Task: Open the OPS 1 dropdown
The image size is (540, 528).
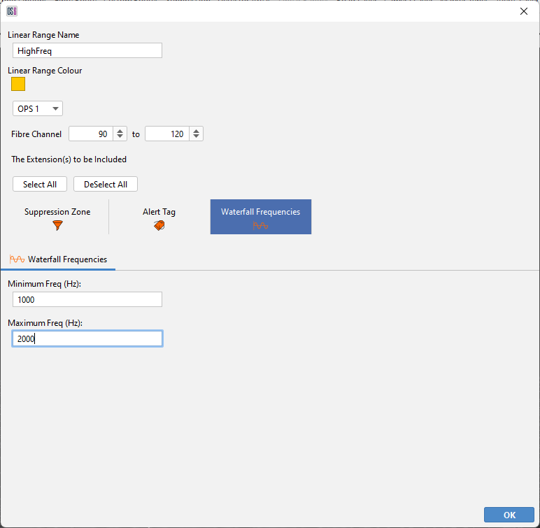Action: [x=38, y=108]
